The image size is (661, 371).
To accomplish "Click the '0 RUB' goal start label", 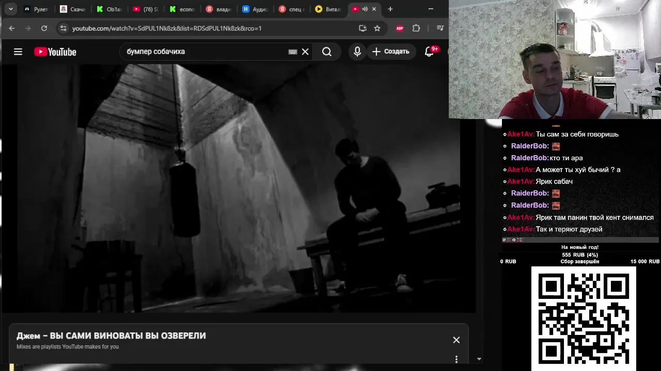I will [x=508, y=261].
